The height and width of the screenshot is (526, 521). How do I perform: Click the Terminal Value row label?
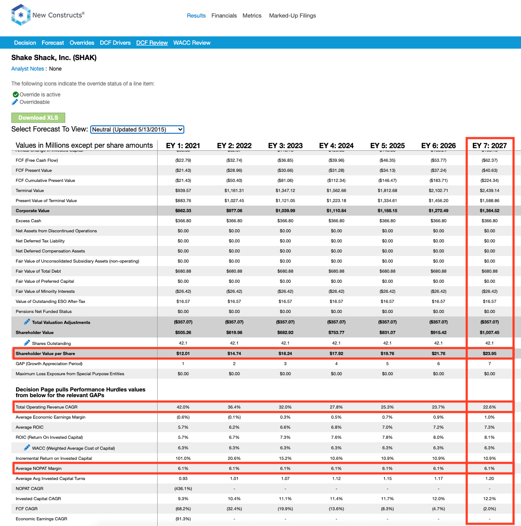click(x=30, y=191)
